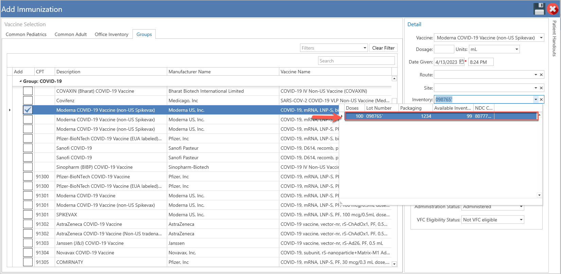Clear the Inventory field with its X icon

[541, 99]
